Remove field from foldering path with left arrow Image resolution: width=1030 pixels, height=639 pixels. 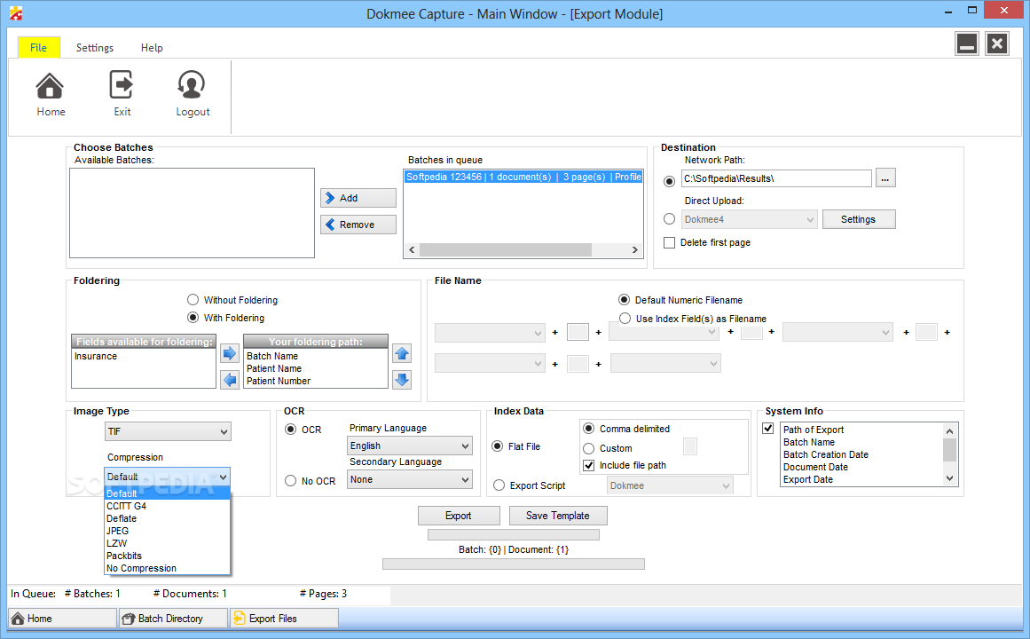tap(229, 379)
